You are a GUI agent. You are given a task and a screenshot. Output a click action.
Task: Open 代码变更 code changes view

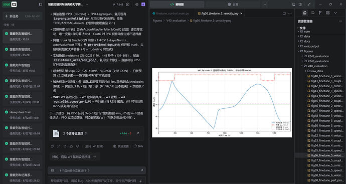[x=121, y=146]
